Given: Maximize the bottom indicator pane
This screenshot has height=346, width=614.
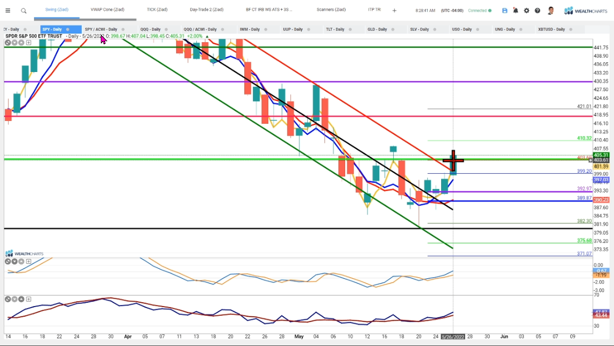Looking at the screenshot, I should tap(29, 299).
